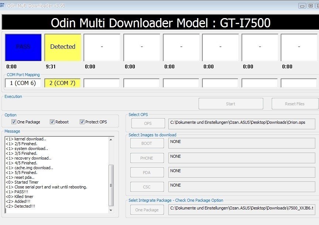319x225 pixels.
Task: Click the Odin app icon in title bar
Action: coord(2,5)
